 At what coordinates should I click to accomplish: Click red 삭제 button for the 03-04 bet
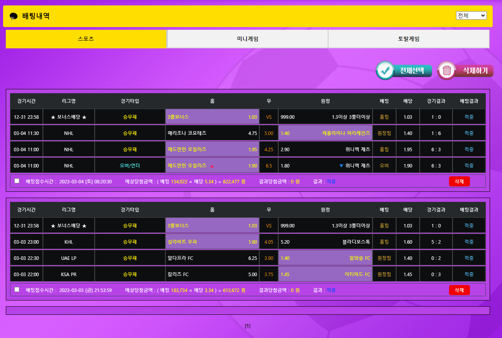point(459,181)
